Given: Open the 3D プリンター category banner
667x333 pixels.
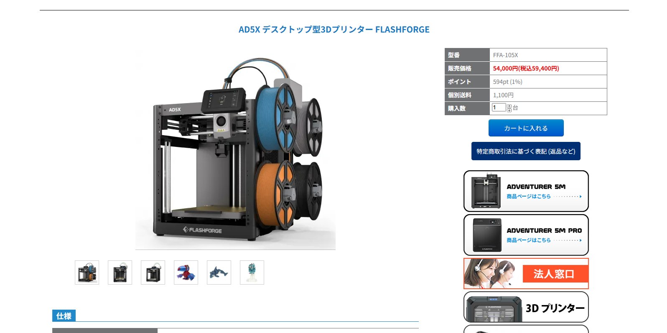Looking at the screenshot, I should pyautogui.click(x=526, y=307).
